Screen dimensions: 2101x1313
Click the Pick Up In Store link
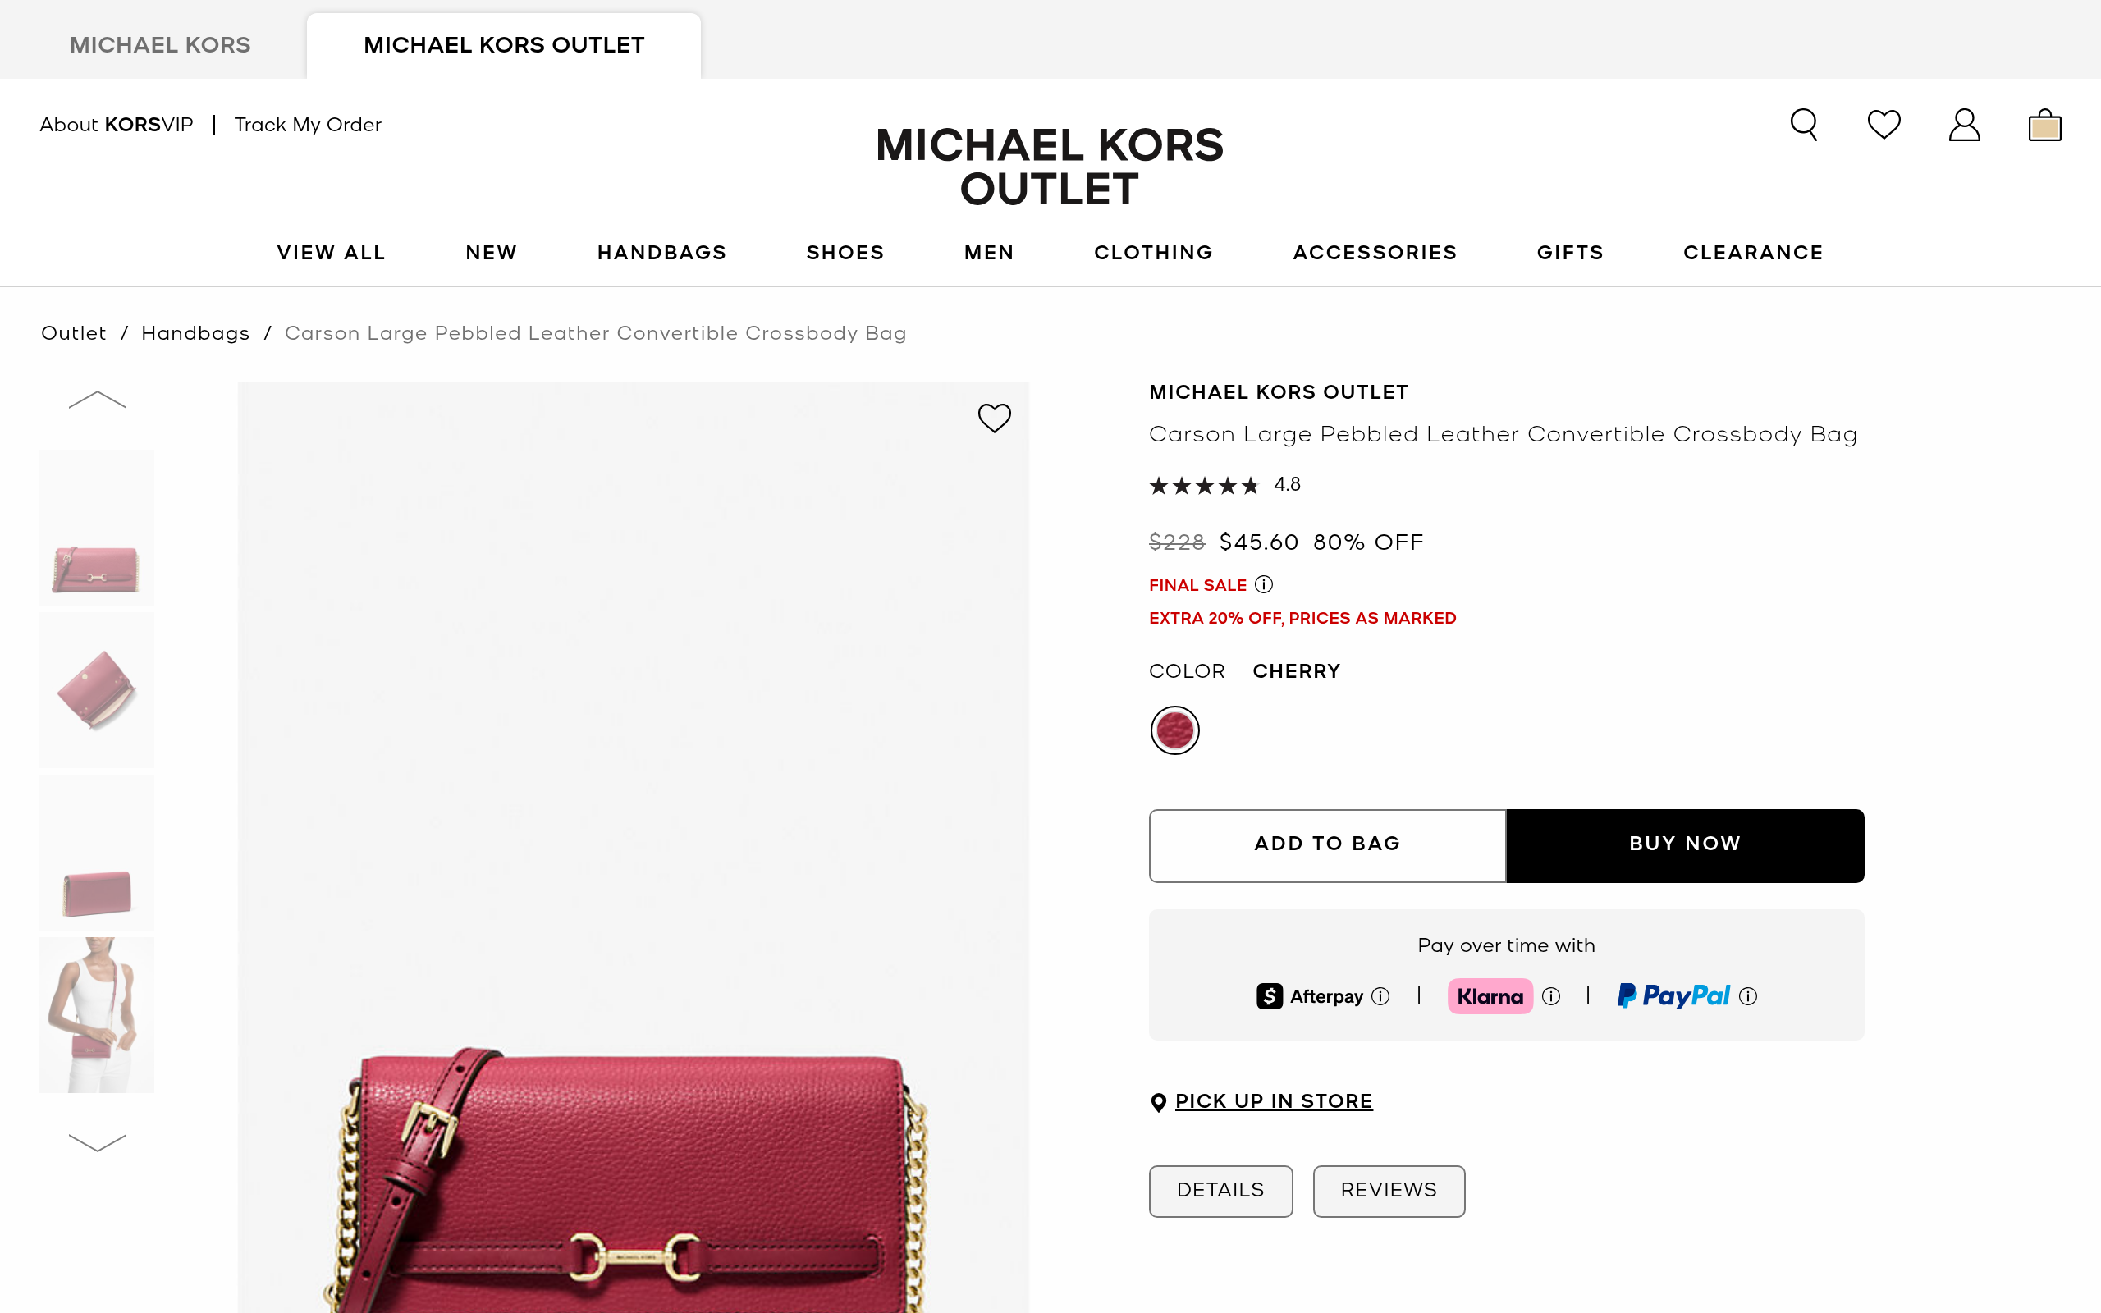tap(1273, 1101)
